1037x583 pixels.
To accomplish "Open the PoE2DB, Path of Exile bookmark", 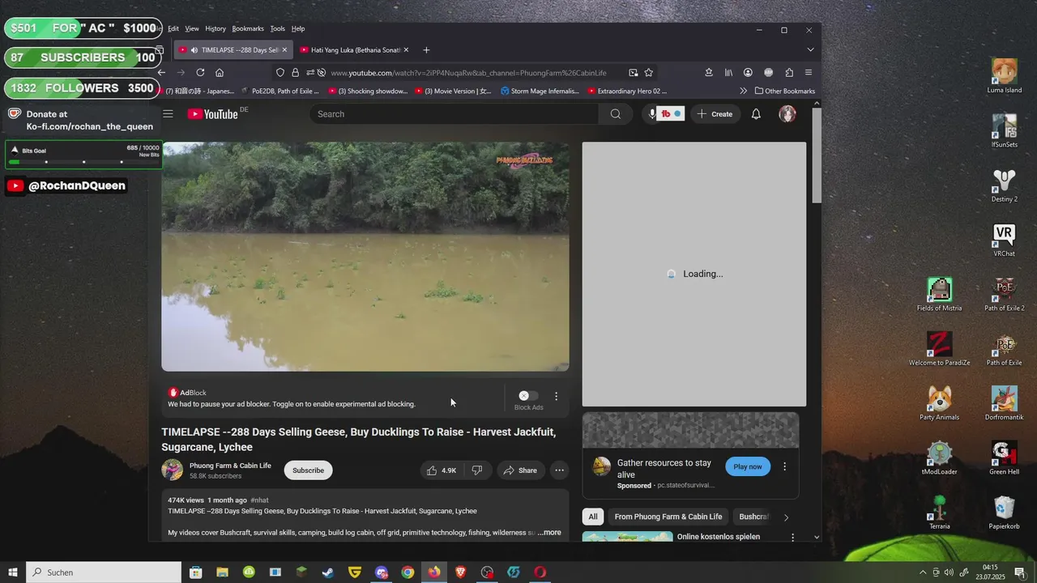I will [280, 91].
